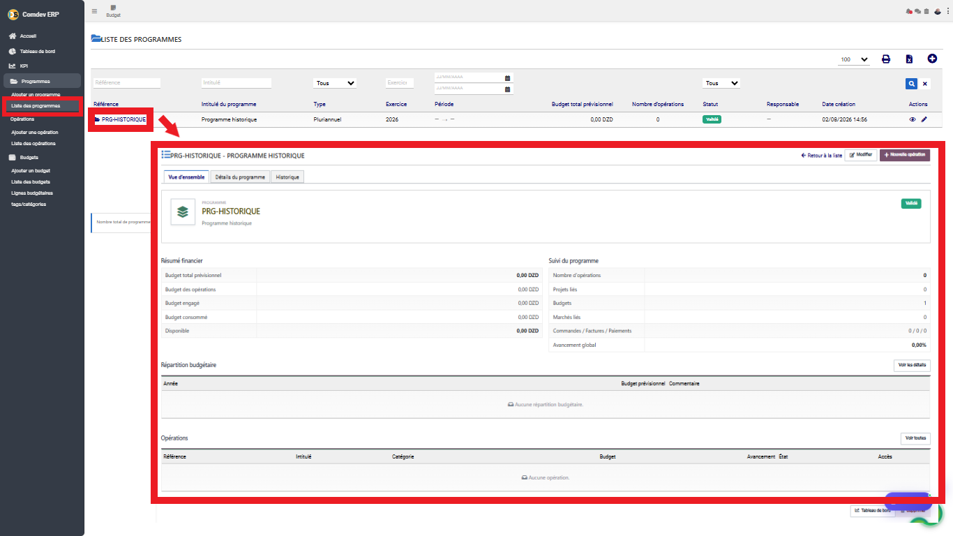The image size is (953, 536).
Task: Follow the Retour à la liste link
Action: pyautogui.click(x=822, y=156)
